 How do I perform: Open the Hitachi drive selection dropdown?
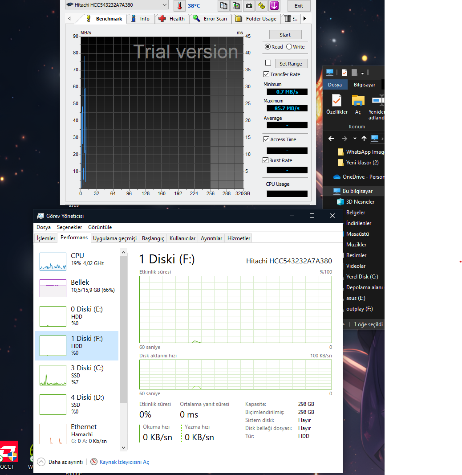117,5
